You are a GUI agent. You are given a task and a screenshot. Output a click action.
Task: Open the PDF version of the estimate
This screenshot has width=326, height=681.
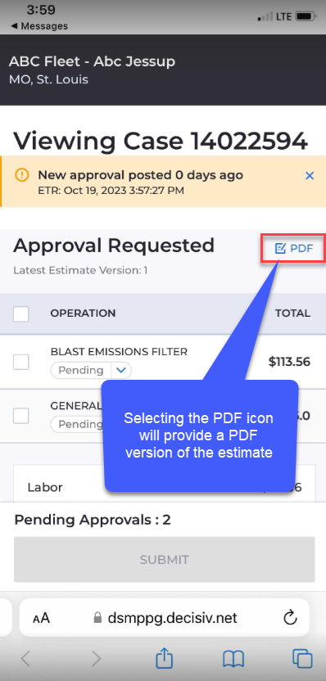point(293,249)
